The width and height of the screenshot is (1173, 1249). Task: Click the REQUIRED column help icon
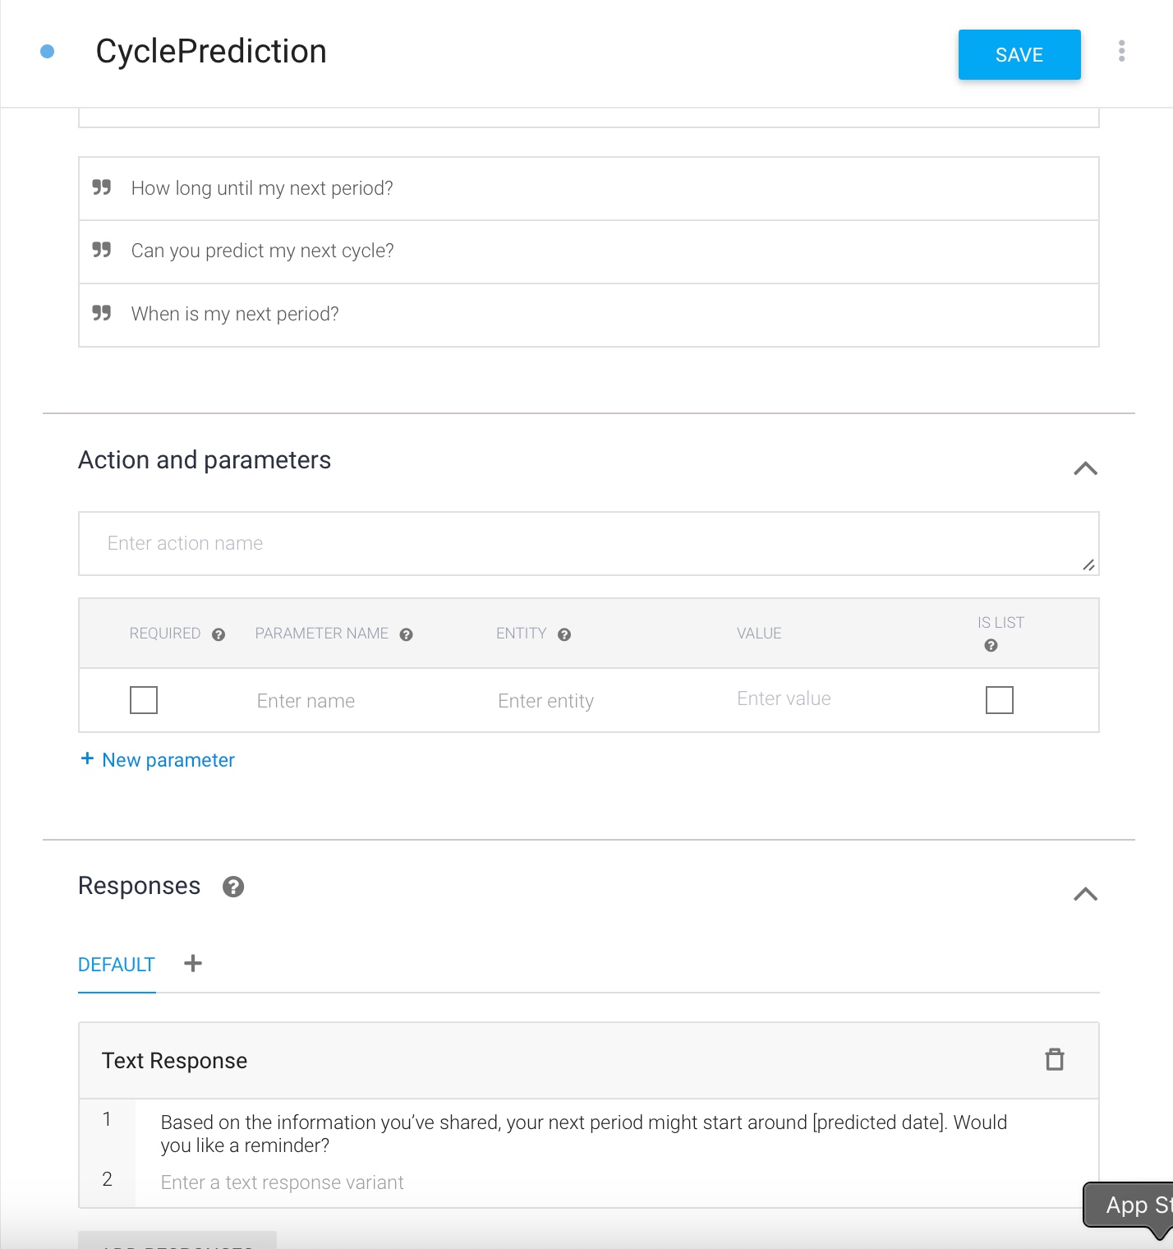pyautogui.click(x=218, y=634)
